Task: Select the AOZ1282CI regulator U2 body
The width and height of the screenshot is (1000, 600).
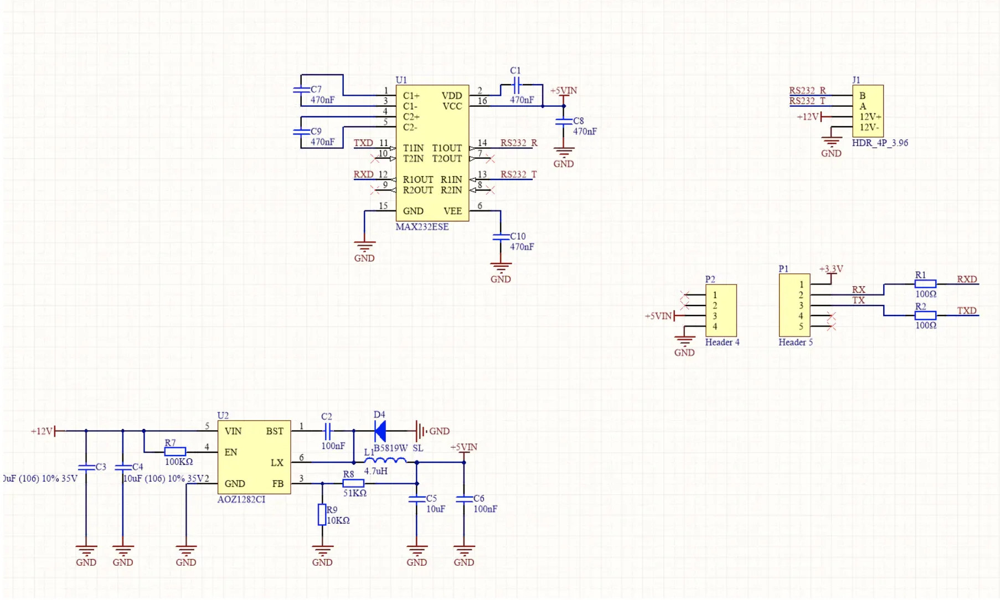Action: [x=254, y=457]
